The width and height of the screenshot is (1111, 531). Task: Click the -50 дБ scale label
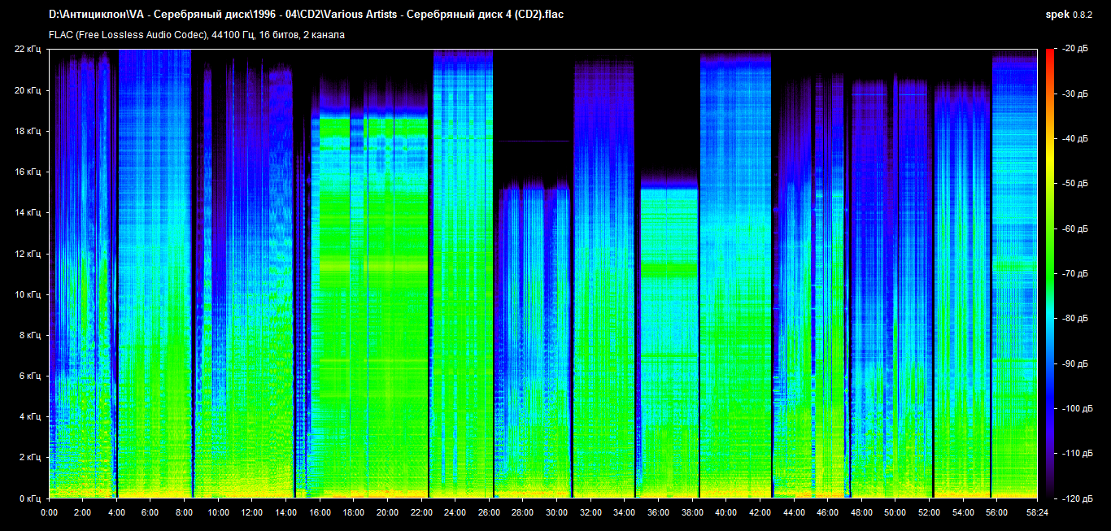[1076, 183]
